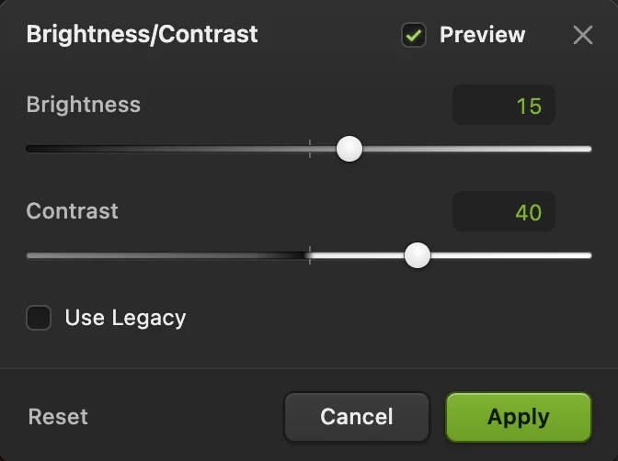Click the Preview text label
The image size is (618, 461).
coord(483,35)
